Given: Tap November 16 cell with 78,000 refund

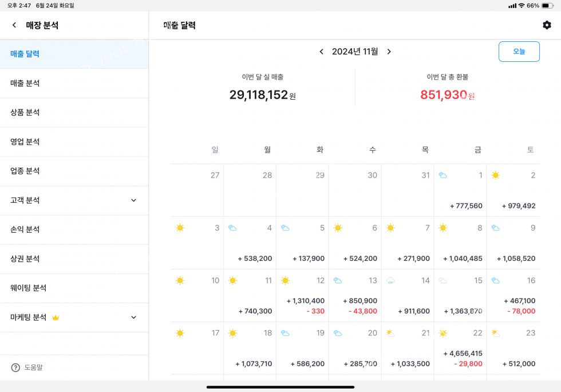Looking at the screenshot, I should coord(513,296).
